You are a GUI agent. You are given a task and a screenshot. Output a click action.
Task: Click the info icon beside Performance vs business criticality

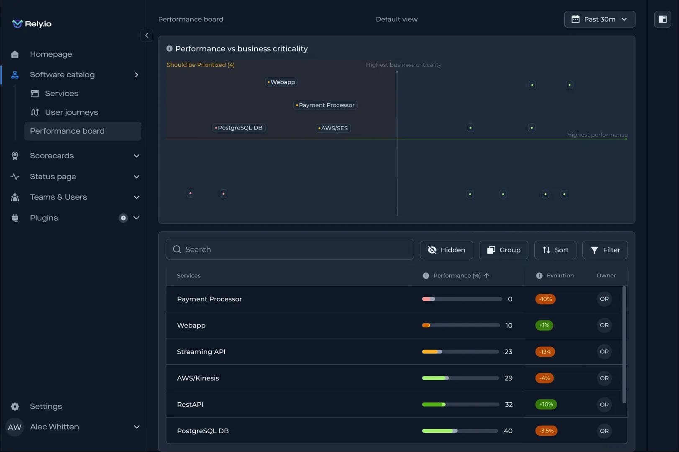tap(169, 49)
